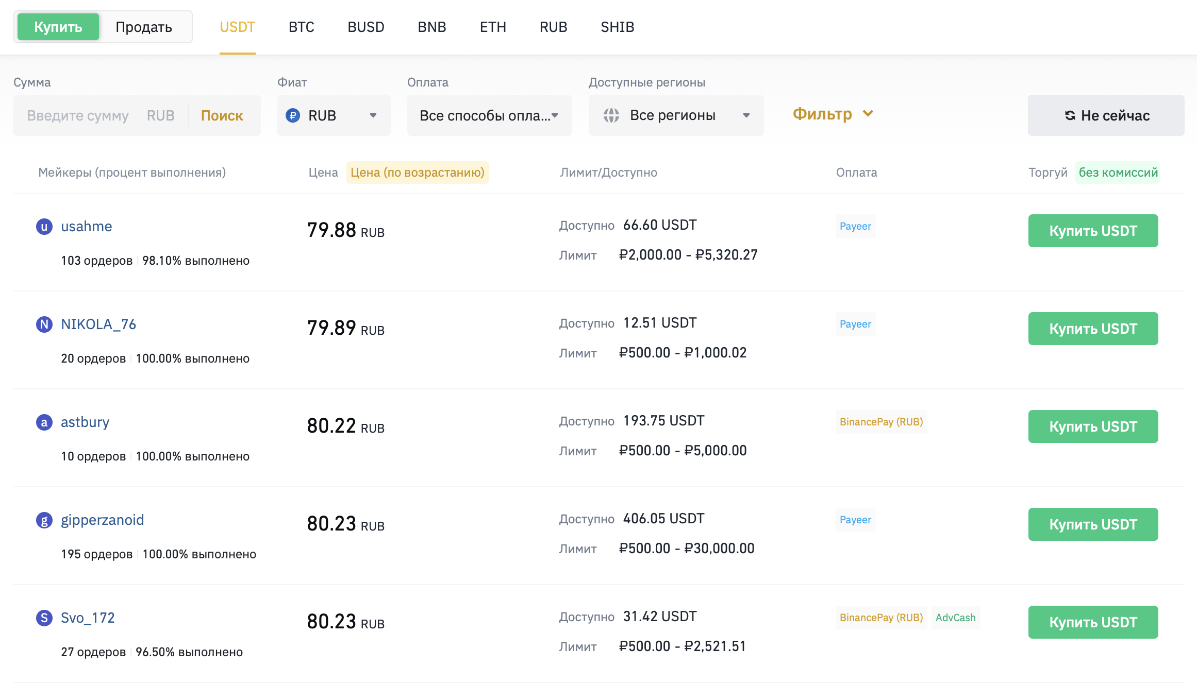Open gipperzanoid's maker profile link
This screenshot has width=1197, height=684.
tap(103, 520)
